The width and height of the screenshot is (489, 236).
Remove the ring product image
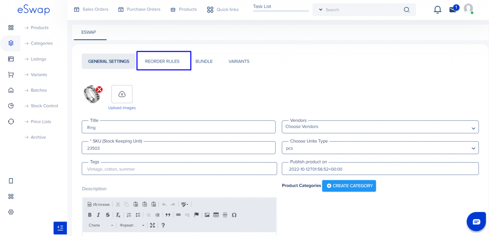(x=99, y=90)
